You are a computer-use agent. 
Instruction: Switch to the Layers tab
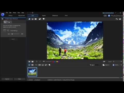click(44, 16)
